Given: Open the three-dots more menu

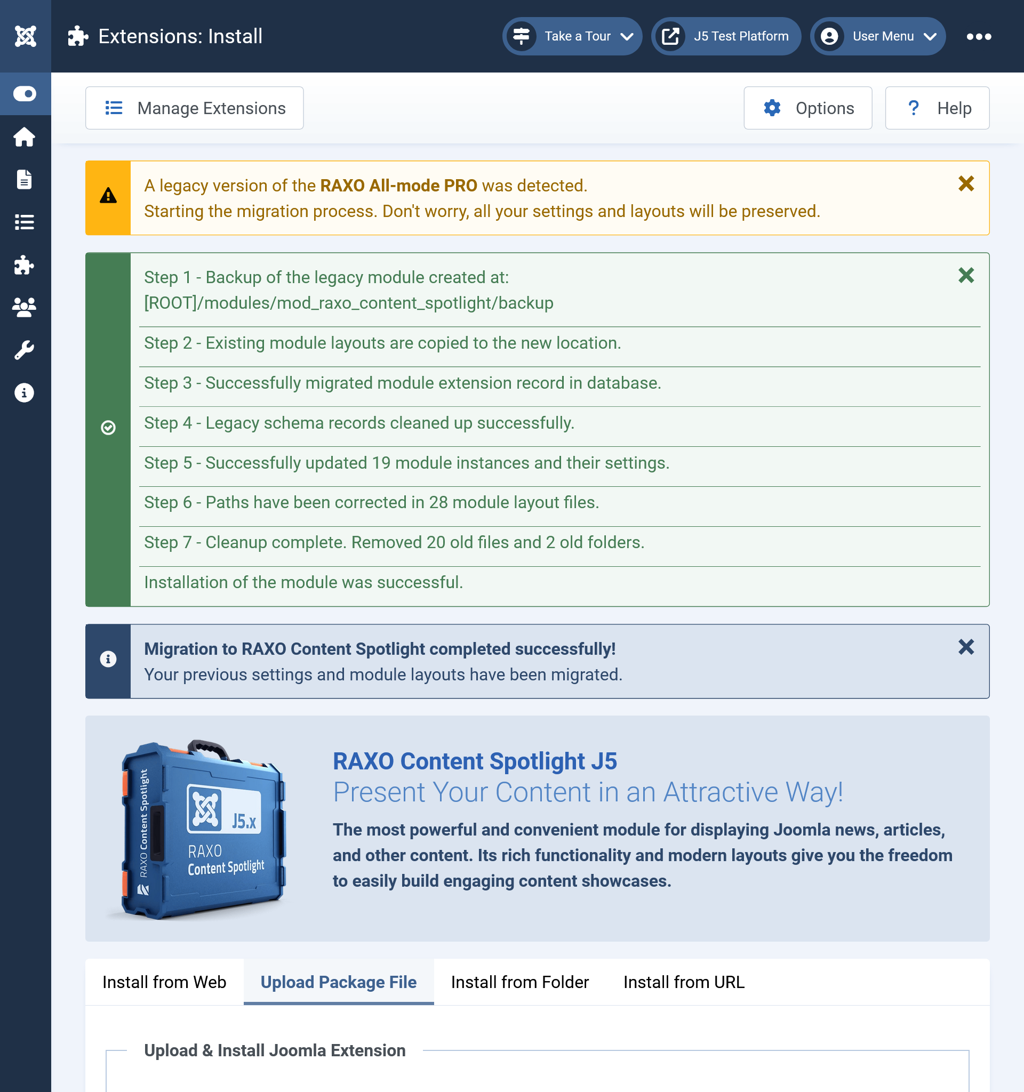Looking at the screenshot, I should (x=979, y=37).
